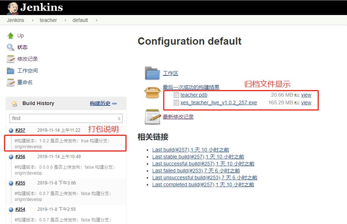Clear the find box with the x

click(119, 119)
